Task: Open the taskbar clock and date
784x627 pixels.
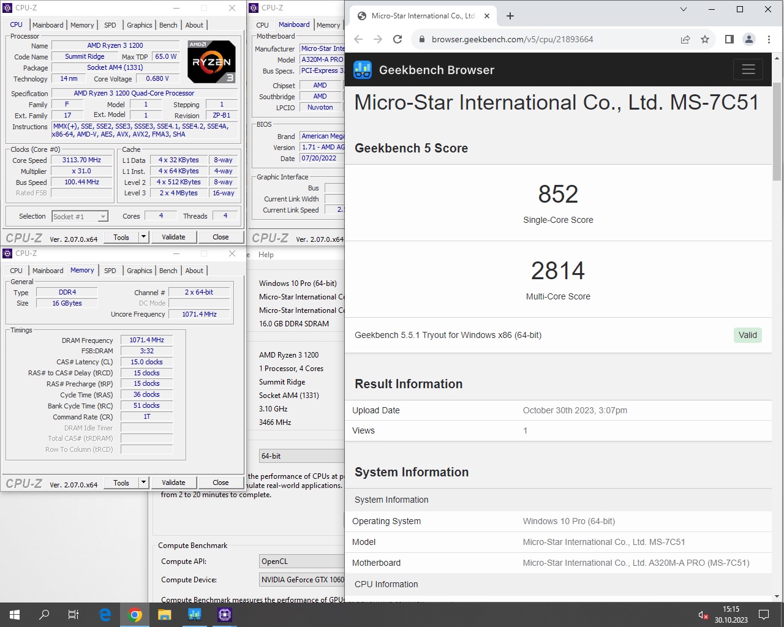Action: (x=731, y=615)
